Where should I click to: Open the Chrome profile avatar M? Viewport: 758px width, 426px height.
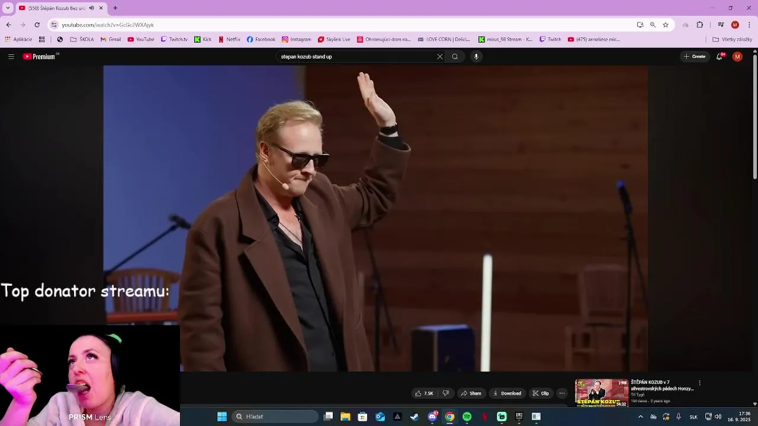click(735, 25)
